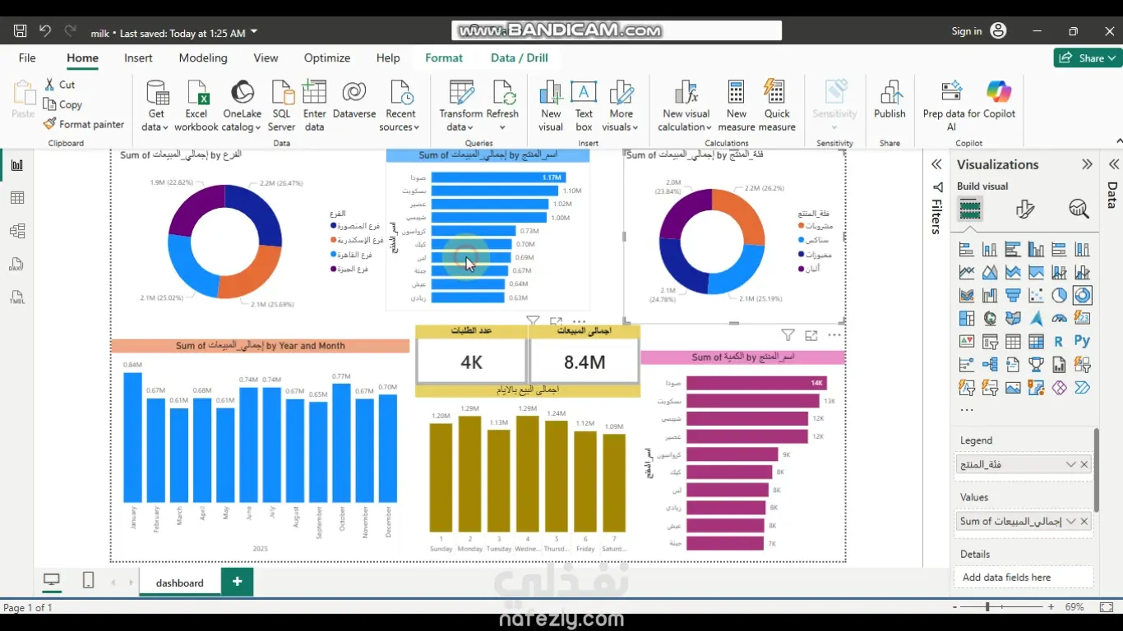Switch to Model view in the left sidebar
Screen dimensions: 1123x631
[x=17, y=231]
